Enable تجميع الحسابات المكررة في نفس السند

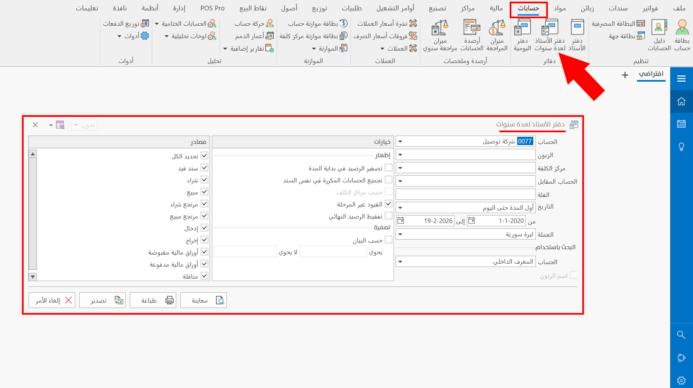[389, 179]
